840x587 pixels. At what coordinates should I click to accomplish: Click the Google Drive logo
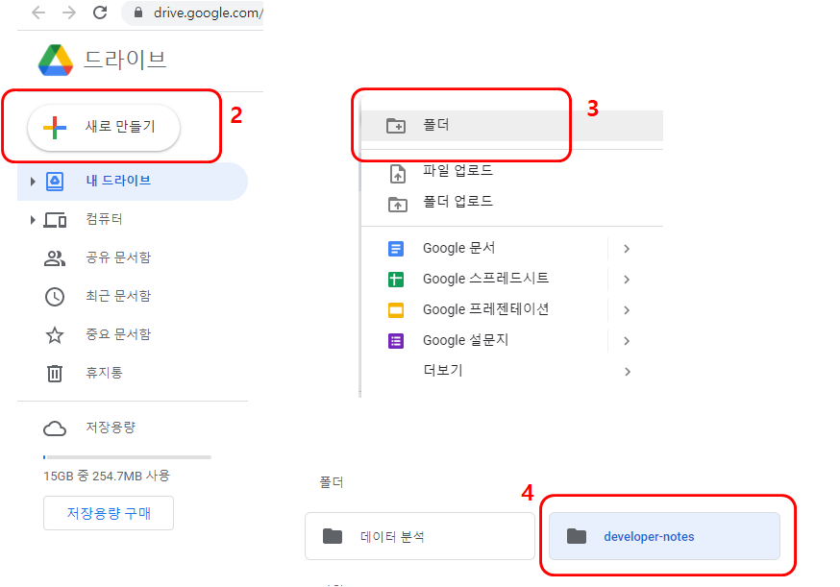56,60
